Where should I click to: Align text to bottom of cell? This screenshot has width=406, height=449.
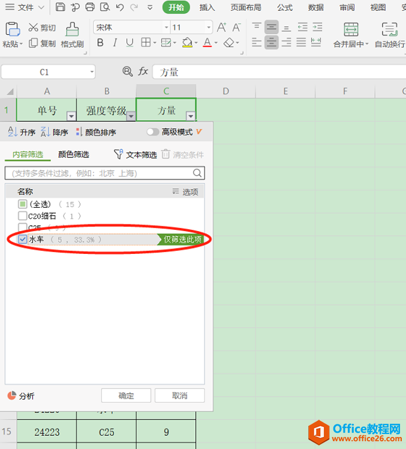click(x=286, y=28)
